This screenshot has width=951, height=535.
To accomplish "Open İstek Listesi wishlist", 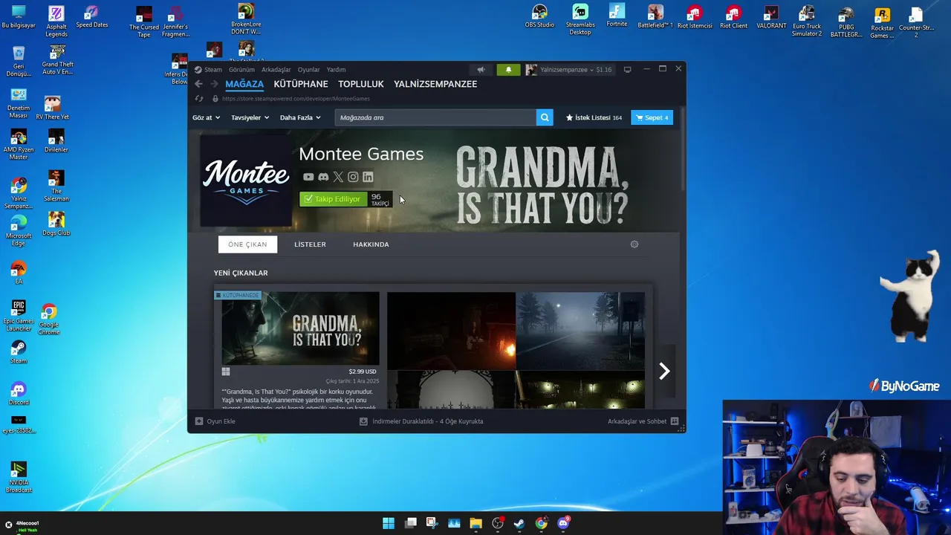I will 594,117.
